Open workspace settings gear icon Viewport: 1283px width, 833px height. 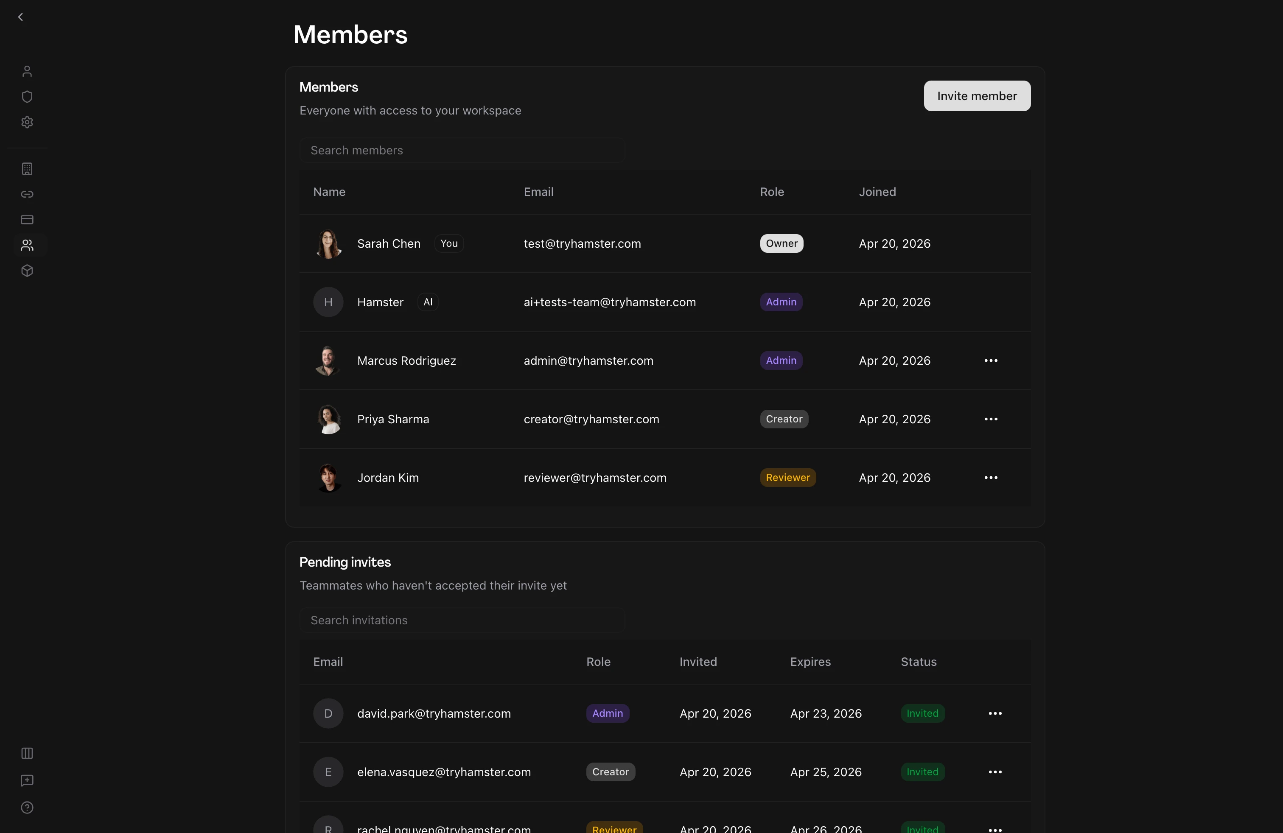click(x=27, y=122)
